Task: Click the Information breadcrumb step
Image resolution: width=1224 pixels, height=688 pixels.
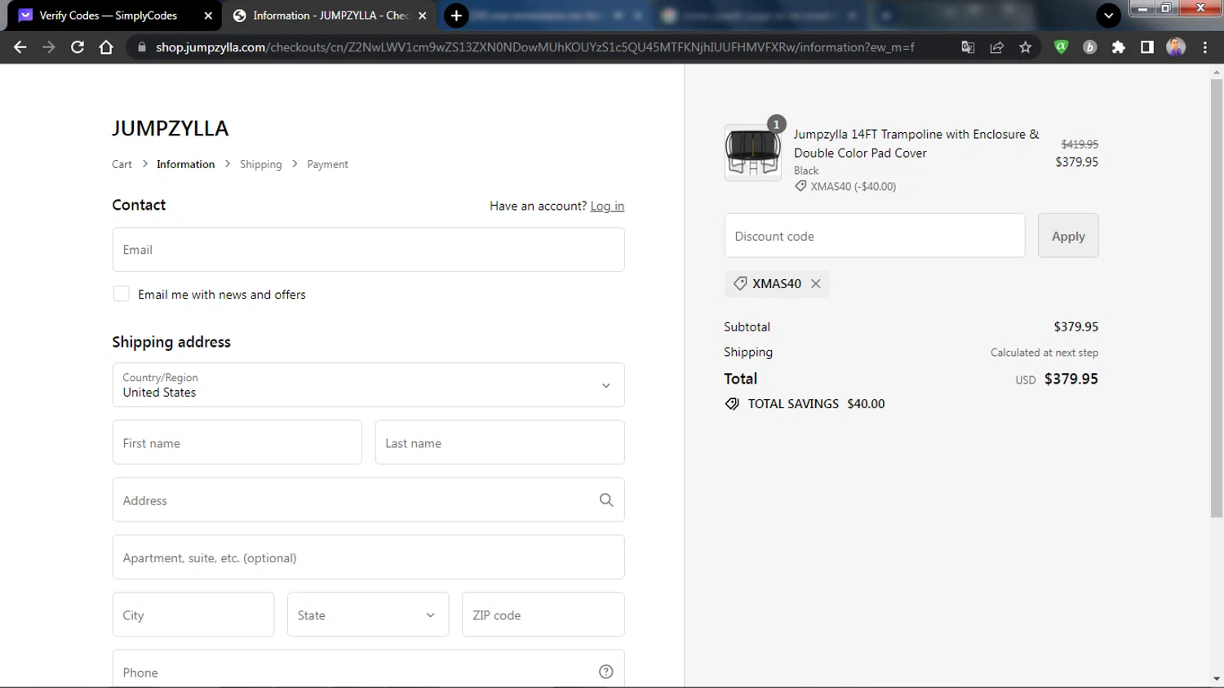Action: [185, 164]
